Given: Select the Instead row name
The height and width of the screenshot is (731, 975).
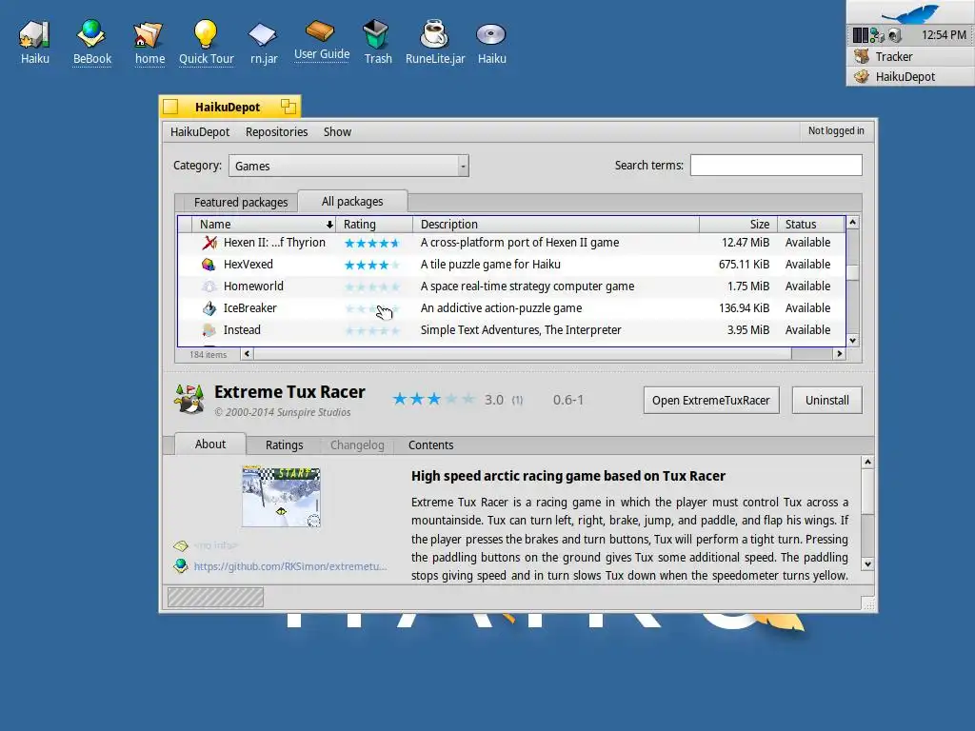Looking at the screenshot, I should click(x=242, y=330).
